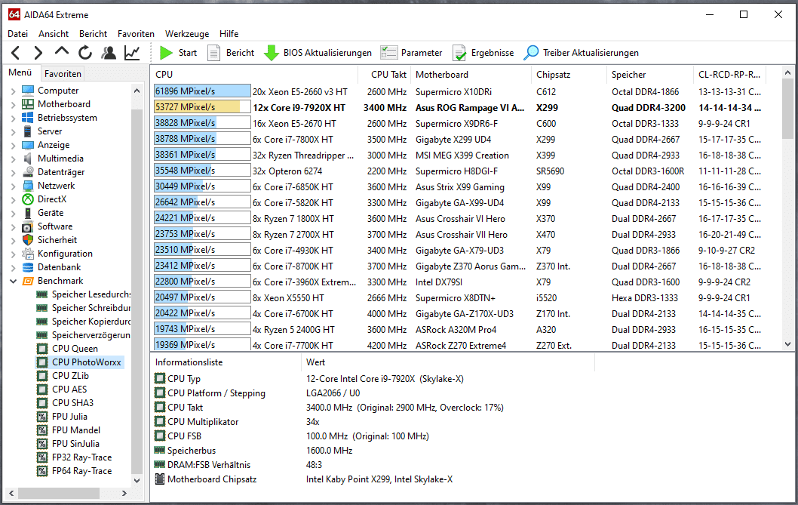
Task: Click the 38828 MPixel/s result bar
Action: (202, 123)
